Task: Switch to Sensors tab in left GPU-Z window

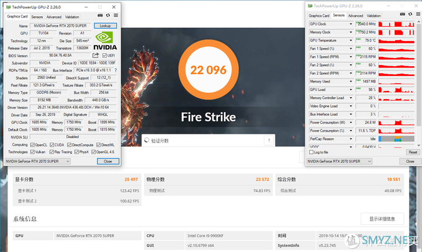Action: click(37, 17)
